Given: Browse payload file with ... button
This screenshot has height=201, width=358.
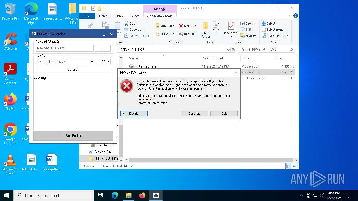Looking at the screenshot, I should point(103,48).
